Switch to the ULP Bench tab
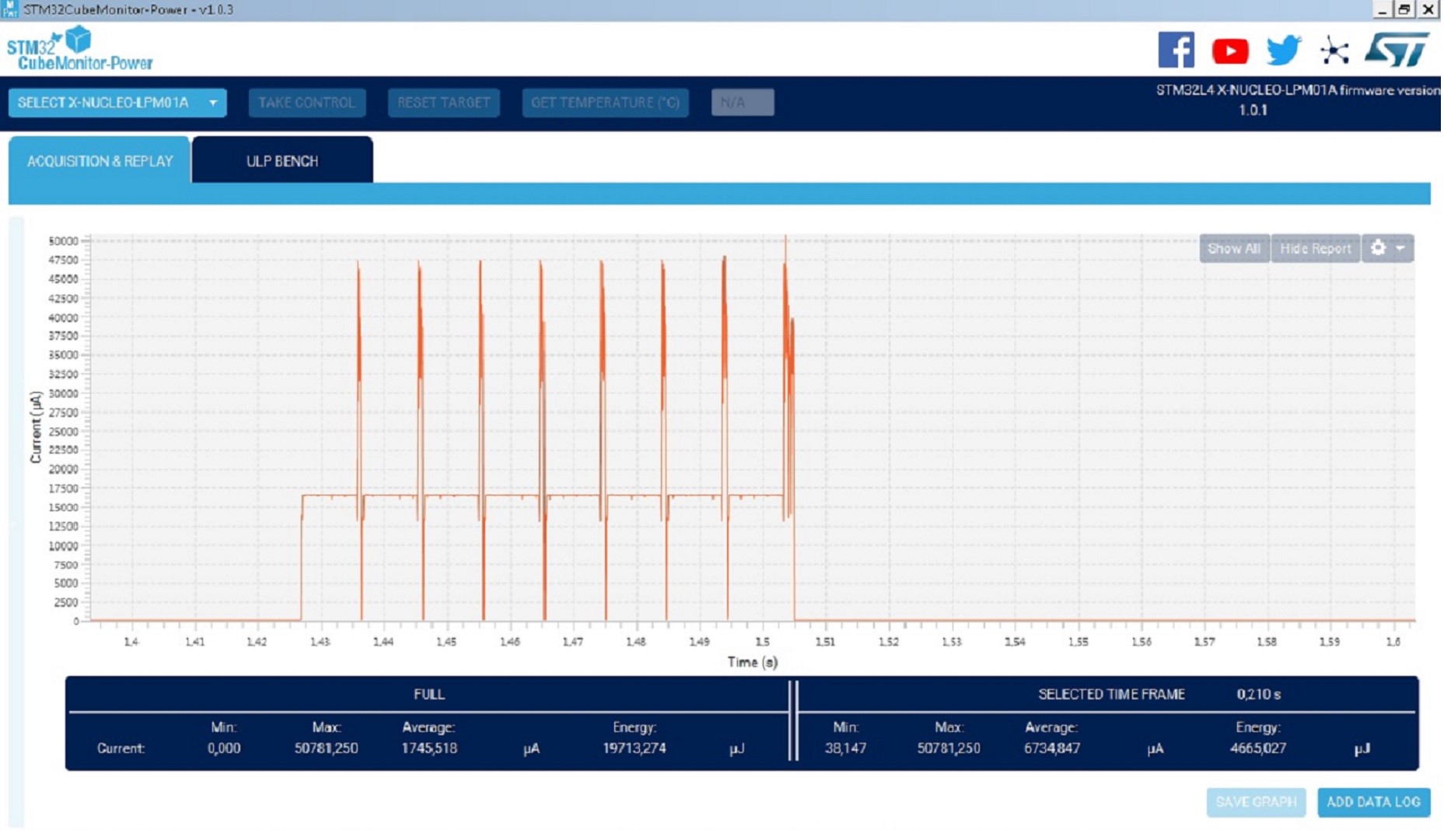The width and height of the screenshot is (1444, 830). coord(282,161)
